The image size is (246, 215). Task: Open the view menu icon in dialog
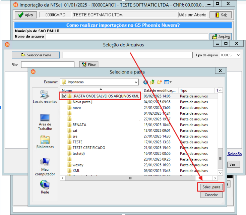tap(168, 82)
